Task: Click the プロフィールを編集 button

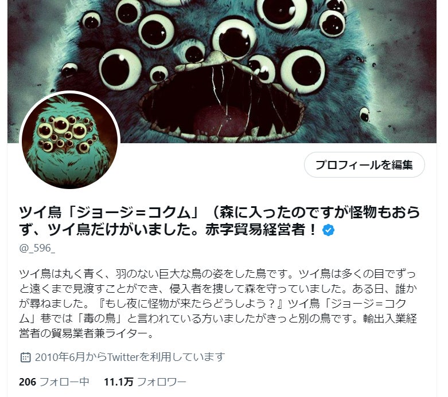Action: pos(364,164)
